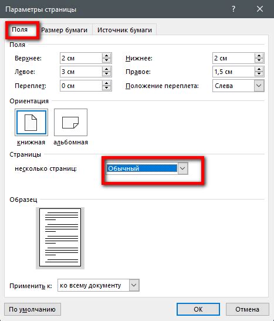The height and width of the screenshot is (321, 274).
Task: Switch to the Поля tab
Action: point(19,30)
